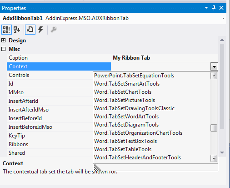Viewport: 230px width, 188px height.
Task: Close the Properties panel
Action: coord(221,8)
